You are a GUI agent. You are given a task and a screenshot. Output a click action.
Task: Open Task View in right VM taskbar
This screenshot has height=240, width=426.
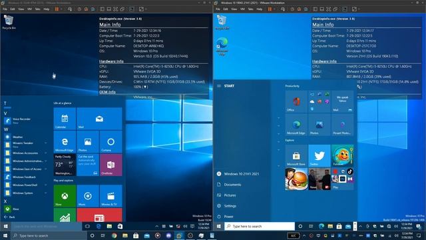(311, 226)
